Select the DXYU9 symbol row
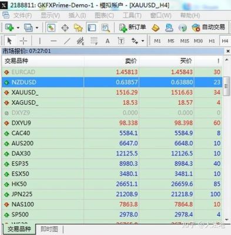Image resolution: width=231 pixels, height=235 pixels. tap(112, 123)
